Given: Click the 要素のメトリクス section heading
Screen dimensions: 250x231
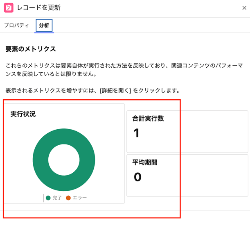Looking at the screenshot, I should pos(31,49).
